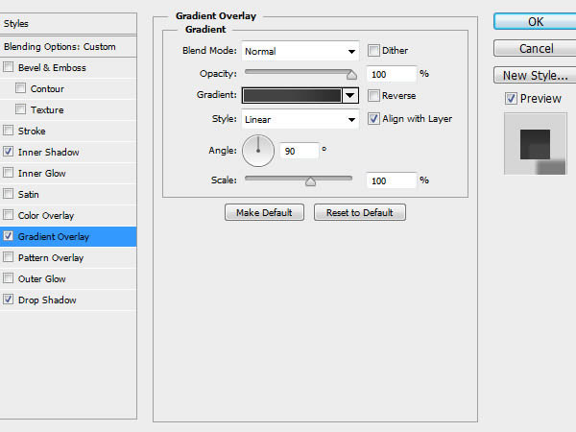576x432 pixels.
Task: Enable the Color Overlay checkbox
Action: click(x=8, y=215)
